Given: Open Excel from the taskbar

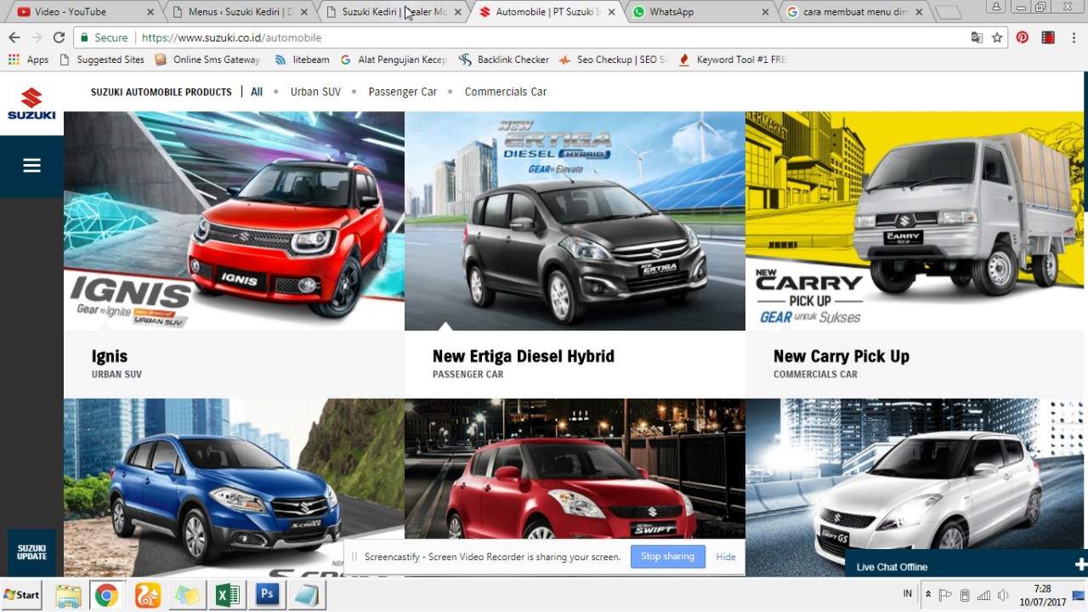Looking at the screenshot, I should pyautogui.click(x=227, y=594).
